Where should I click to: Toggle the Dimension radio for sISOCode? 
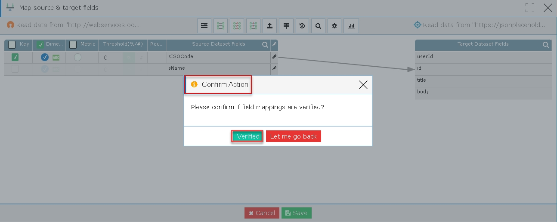(x=45, y=57)
